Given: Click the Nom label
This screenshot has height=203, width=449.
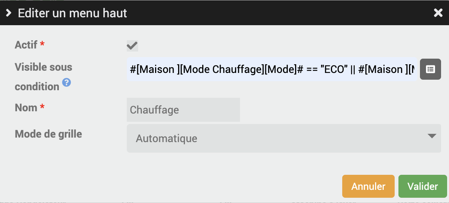Looking at the screenshot, I should 26,108.
